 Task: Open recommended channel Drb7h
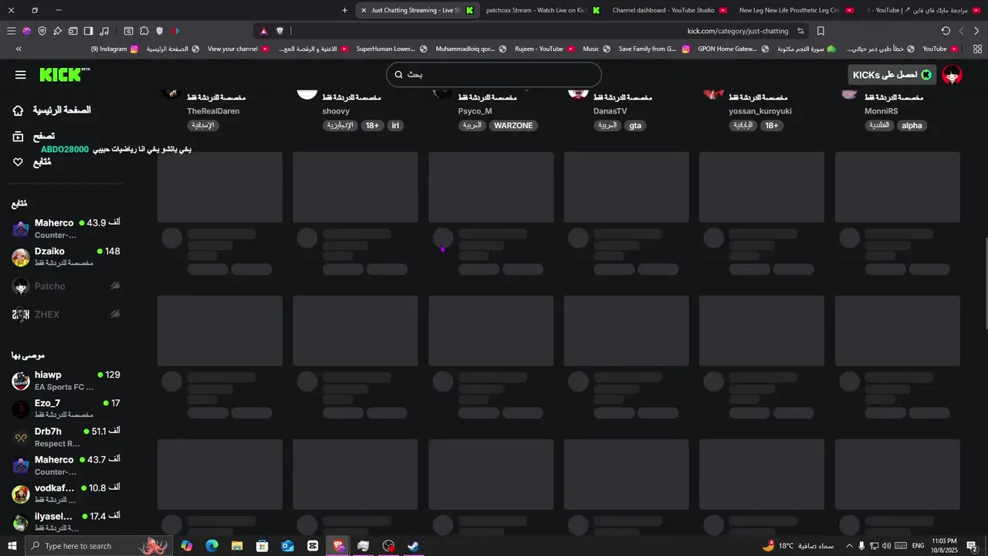tap(66, 437)
